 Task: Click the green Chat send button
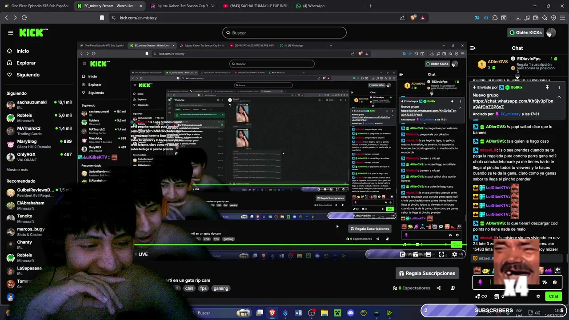[553, 296]
